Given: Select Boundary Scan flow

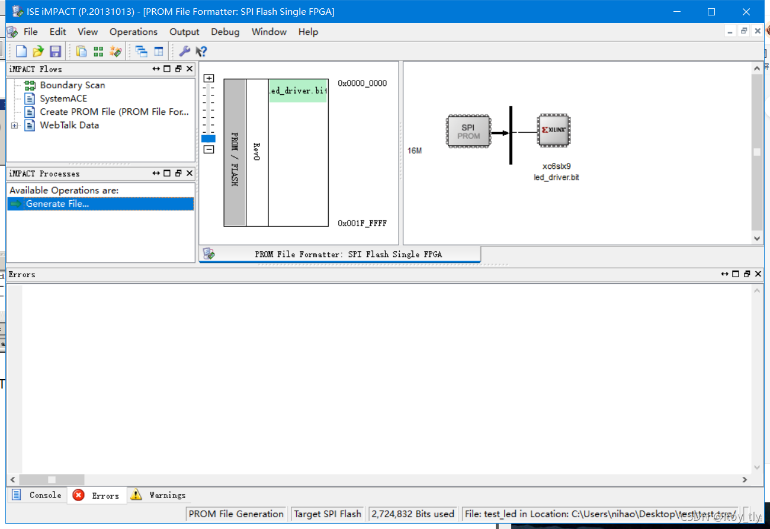Looking at the screenshot, I should (x=72, y=85).
